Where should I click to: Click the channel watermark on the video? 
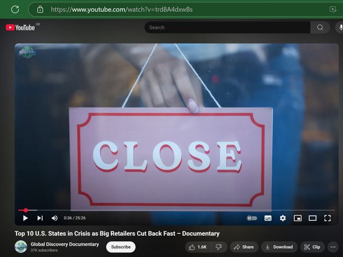pos(27,52)
